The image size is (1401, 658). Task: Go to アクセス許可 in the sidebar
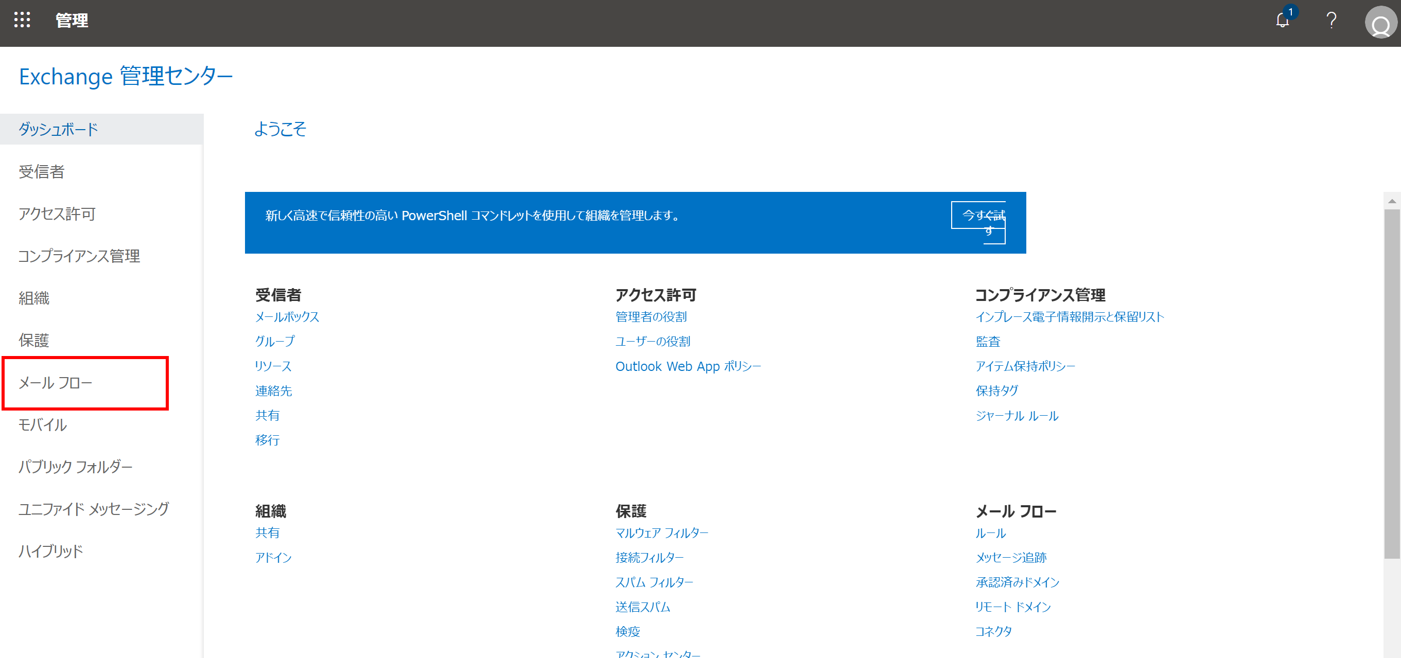pyautogui.click(x=57, y=214)
